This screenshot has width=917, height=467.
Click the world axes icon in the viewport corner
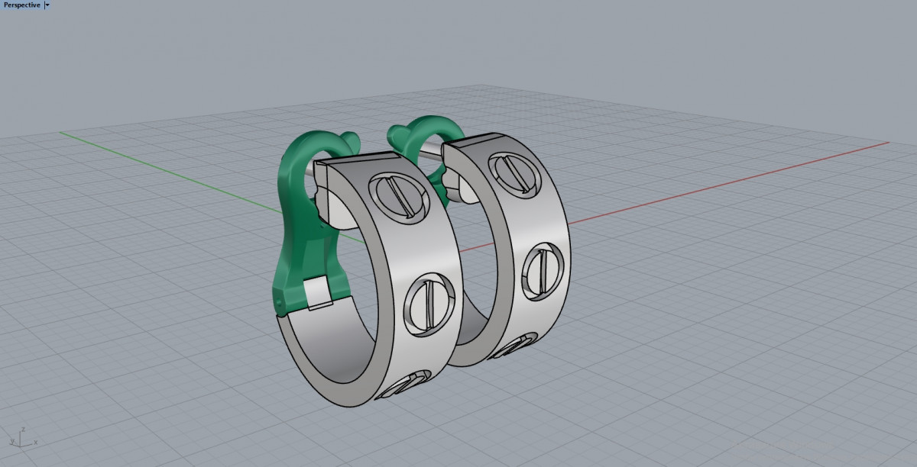21,437
